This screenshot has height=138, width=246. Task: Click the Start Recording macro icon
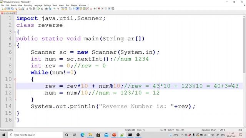[x=99, y=8]
